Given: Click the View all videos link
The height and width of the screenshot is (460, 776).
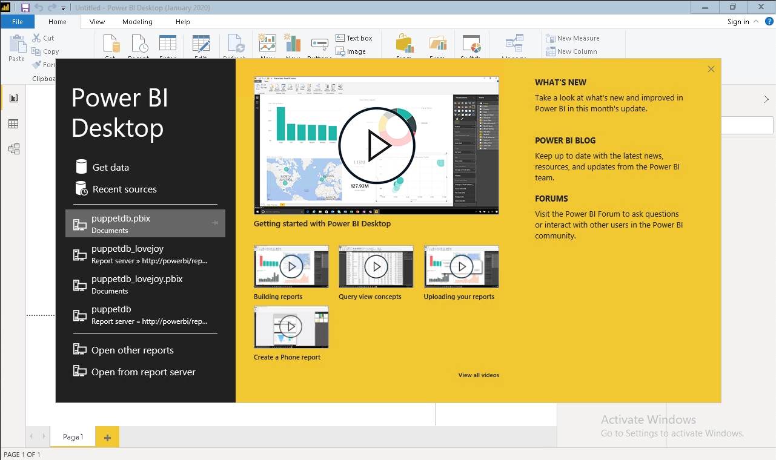Looking at the screenshot, I should click(479, 375).
